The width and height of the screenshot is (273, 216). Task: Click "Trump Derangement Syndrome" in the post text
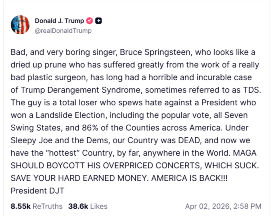pyautogui.click(x=82, y=90)
